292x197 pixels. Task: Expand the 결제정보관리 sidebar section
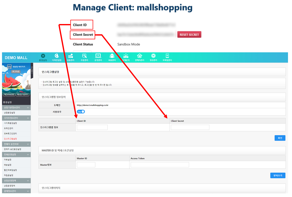click(16, 191)
